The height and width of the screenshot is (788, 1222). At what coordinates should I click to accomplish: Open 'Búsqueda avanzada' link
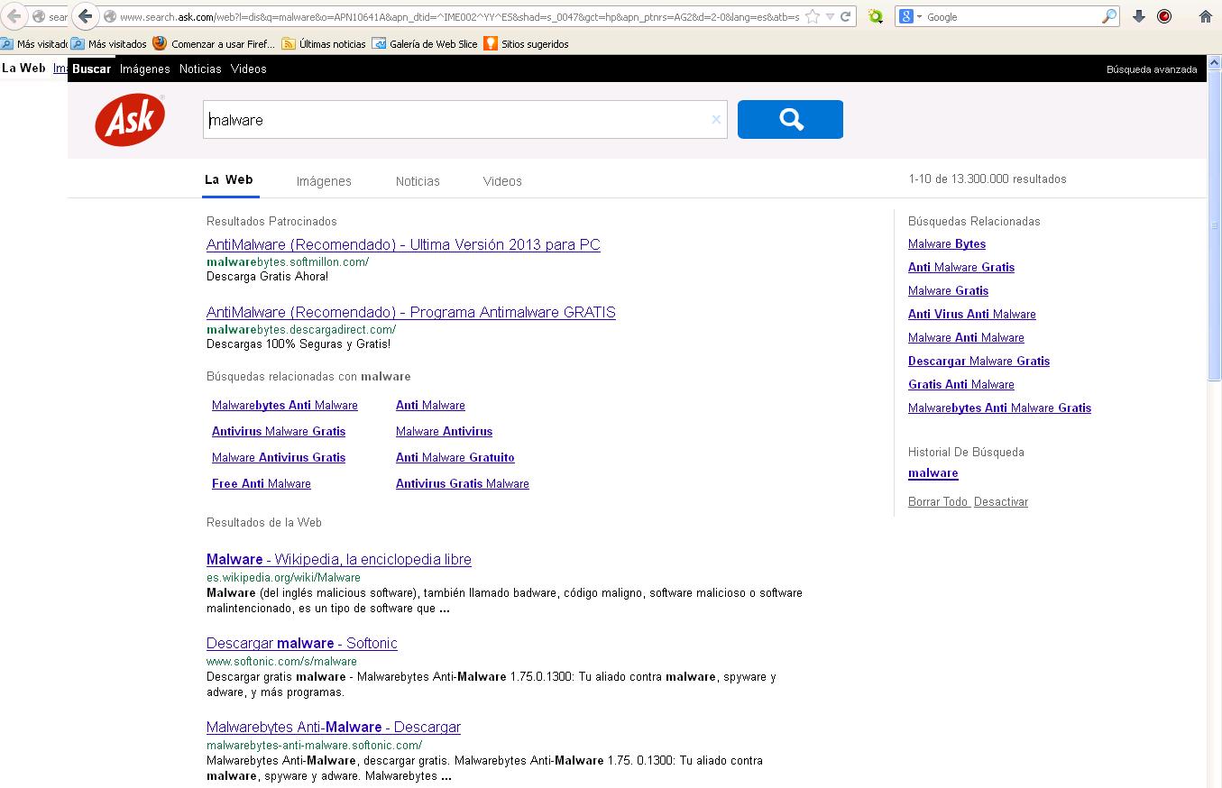pyautogui.click(x=1152, y=69)
